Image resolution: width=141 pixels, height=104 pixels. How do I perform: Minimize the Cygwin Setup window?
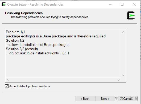point(110,4)
